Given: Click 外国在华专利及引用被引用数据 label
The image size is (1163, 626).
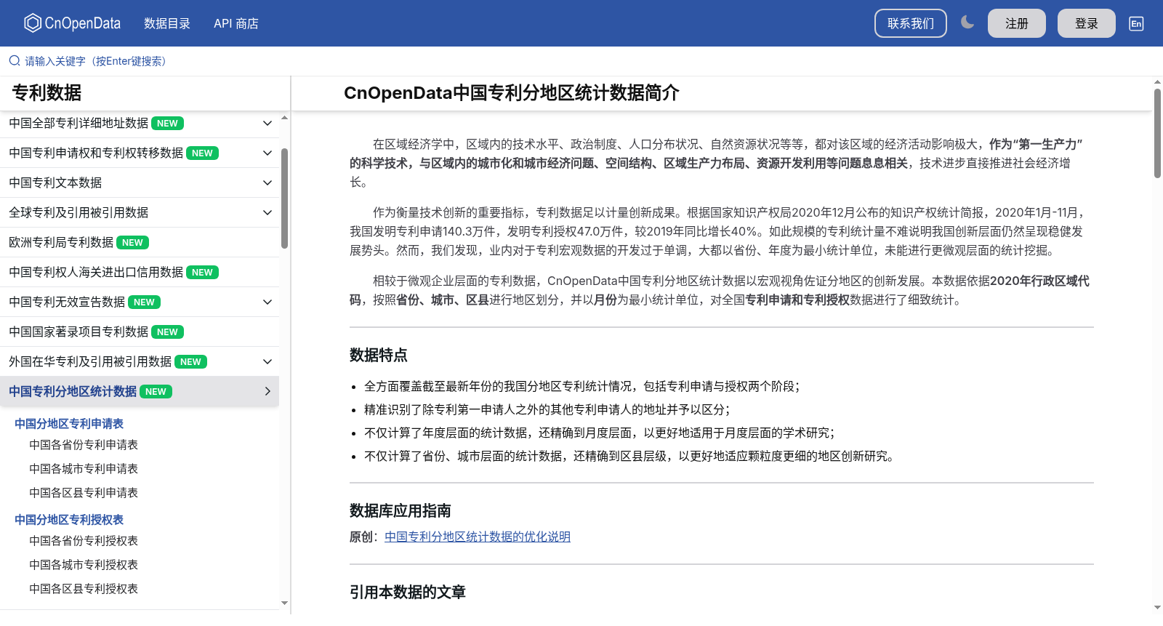Looking at the screenshot, I should click(90, 362).
